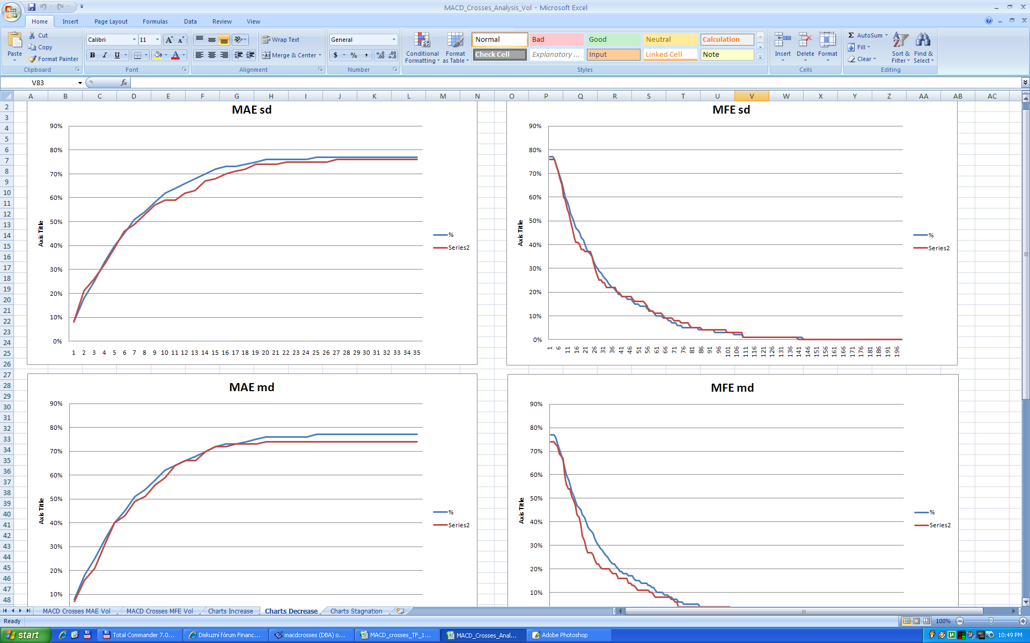The image size is (1030, 643).
Task: Click the Find & Select binoculars icon
Action: click(x=923, y=41)
